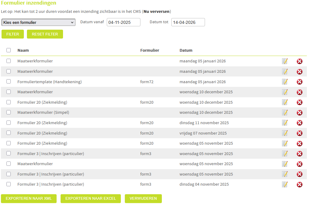Image resolution: width=309 pixels, height=204 pixels.
Task: Delete the Formuliertemplate (Handtekening) submission
Action: [300, 82]
